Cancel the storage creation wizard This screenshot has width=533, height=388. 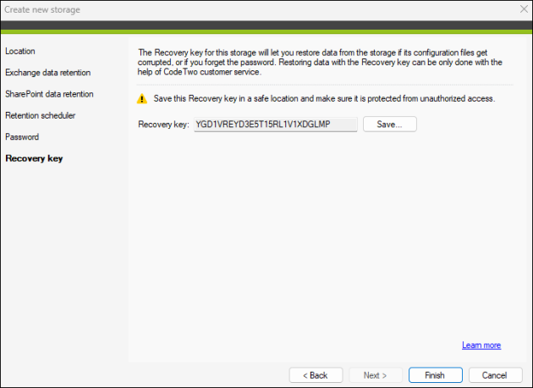(495, 375)
